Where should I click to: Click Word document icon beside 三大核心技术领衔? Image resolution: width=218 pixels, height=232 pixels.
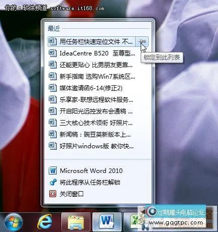53,123
